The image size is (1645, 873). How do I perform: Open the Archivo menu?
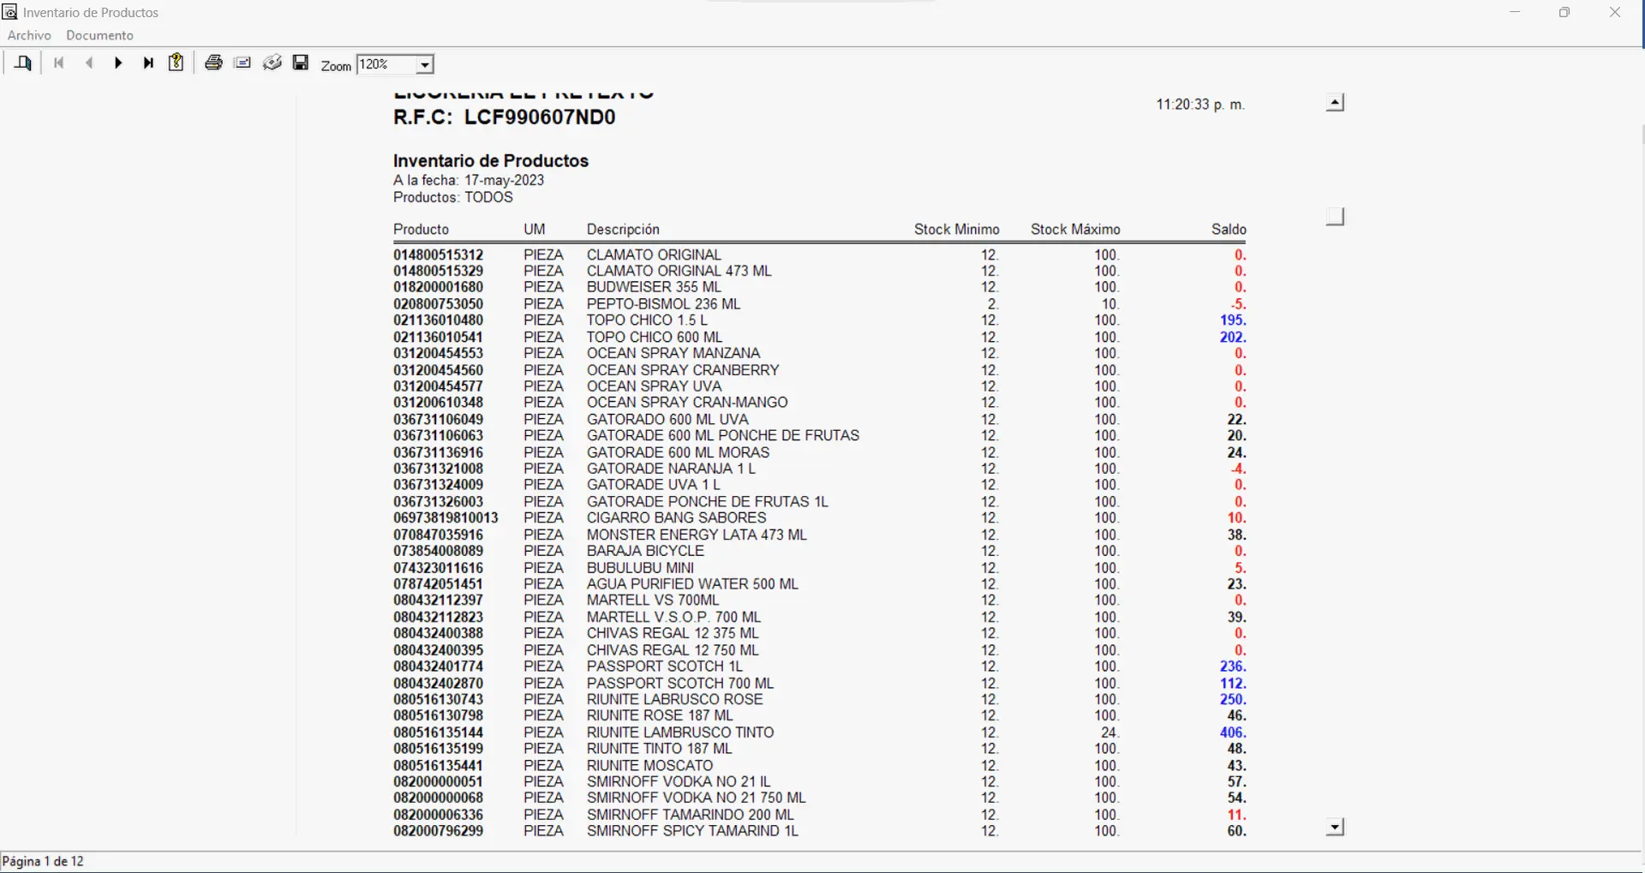(x=29, y=35)
